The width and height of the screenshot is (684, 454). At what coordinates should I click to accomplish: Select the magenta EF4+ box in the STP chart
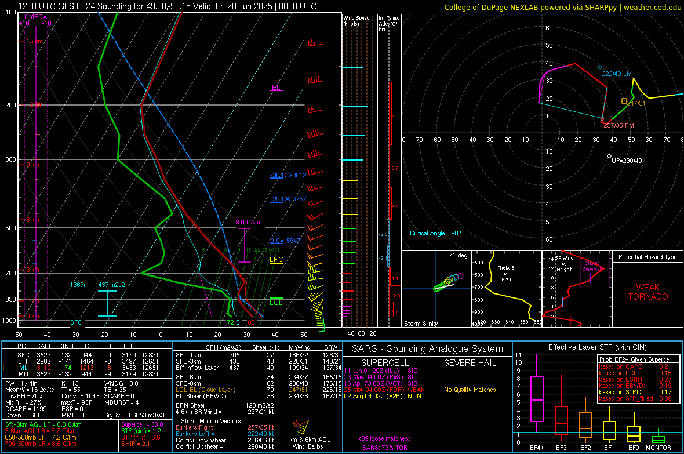click(x=537, y=398)
